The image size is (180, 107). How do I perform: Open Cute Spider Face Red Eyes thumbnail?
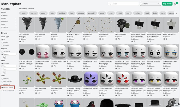point(123,79)
